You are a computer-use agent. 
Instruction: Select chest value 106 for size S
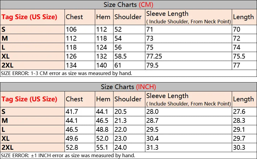coord(71,30)
